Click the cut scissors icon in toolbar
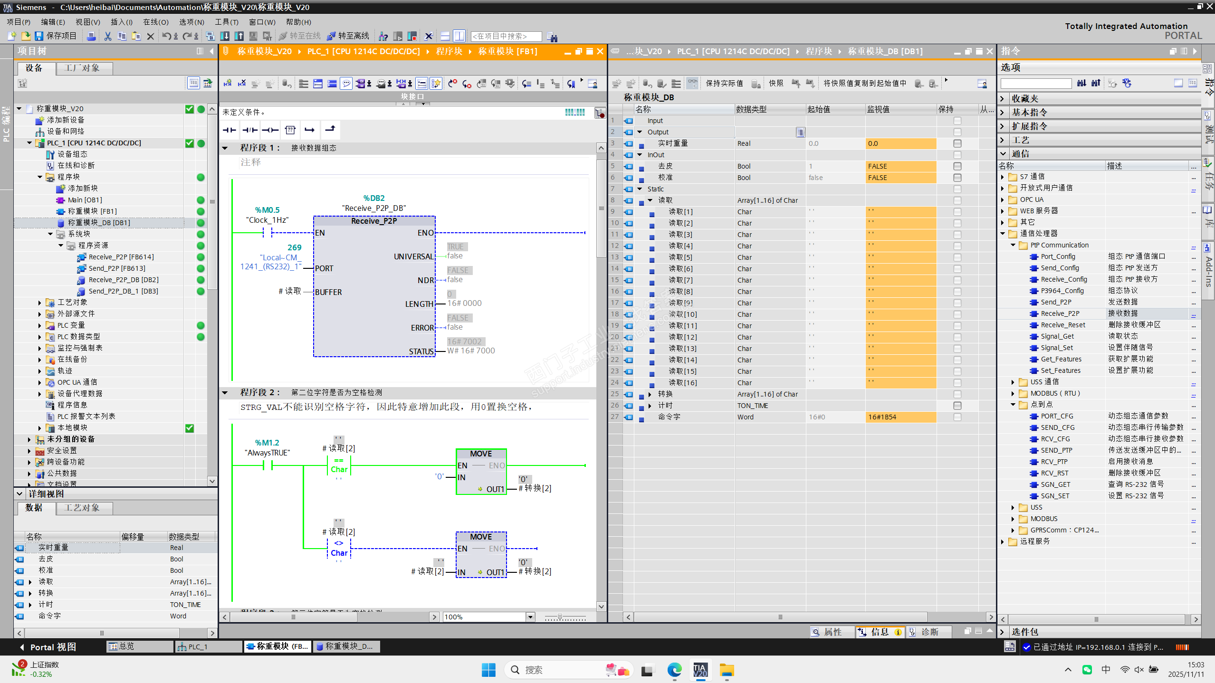 [108, 36]
